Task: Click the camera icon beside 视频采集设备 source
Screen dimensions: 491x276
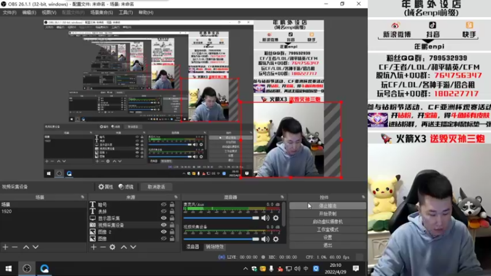Action: 93,225
